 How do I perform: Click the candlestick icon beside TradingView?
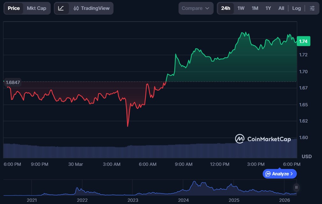click(76, 8)
